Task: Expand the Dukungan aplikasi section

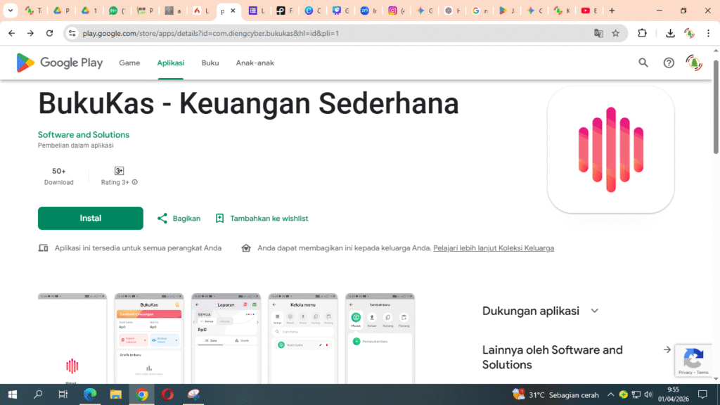Action: click(595, 311)
